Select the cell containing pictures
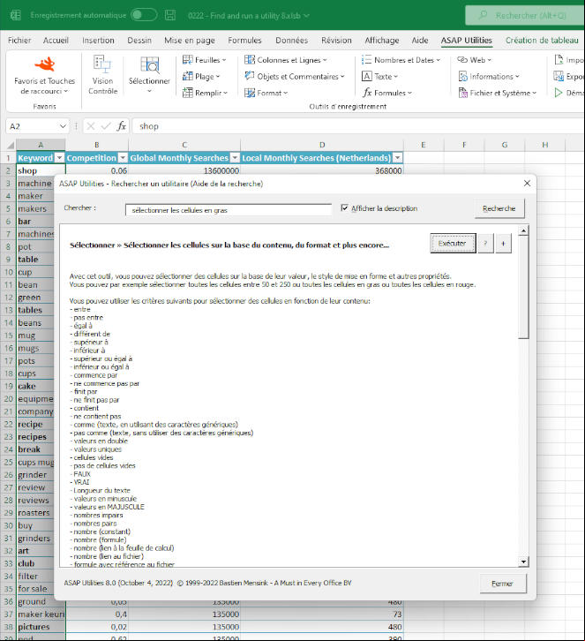 point(41,627)
